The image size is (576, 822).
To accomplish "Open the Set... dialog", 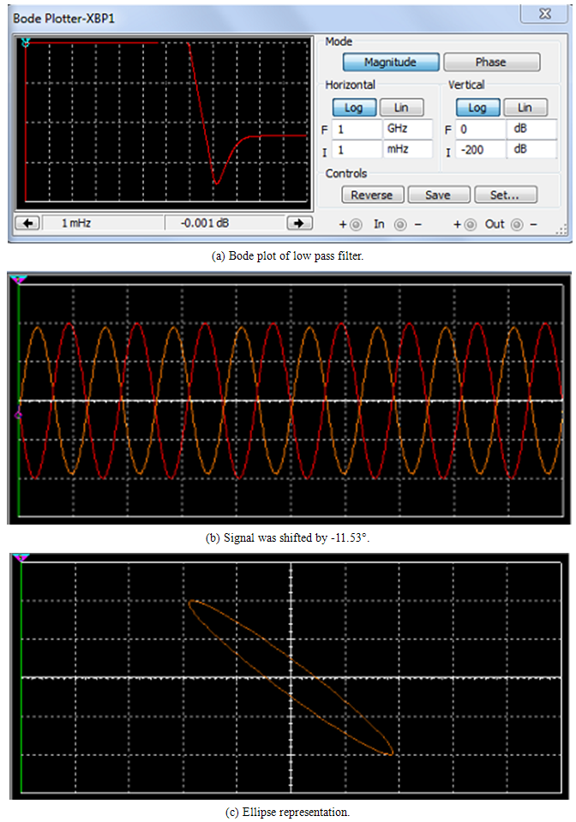I will [x=506, y=195].
